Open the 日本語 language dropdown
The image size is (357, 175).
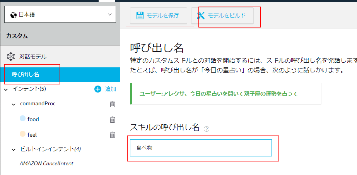coord(60,15)
